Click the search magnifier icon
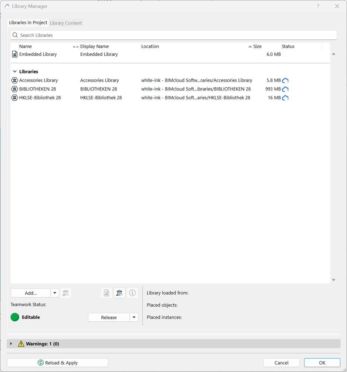Screen dimensions: 347x372 pos(15,35)
